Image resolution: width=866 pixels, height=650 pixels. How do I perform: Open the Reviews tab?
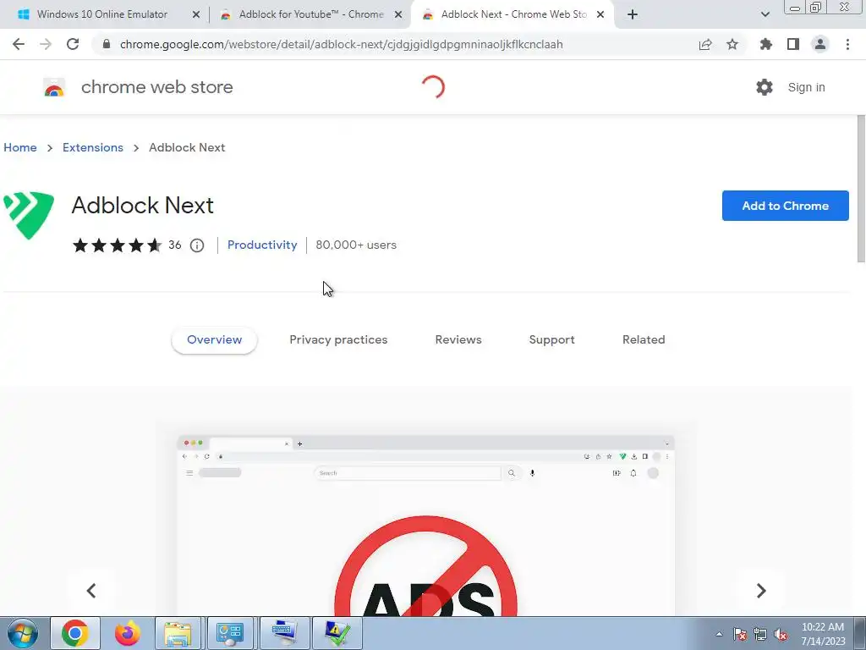(x=458, y=340)
